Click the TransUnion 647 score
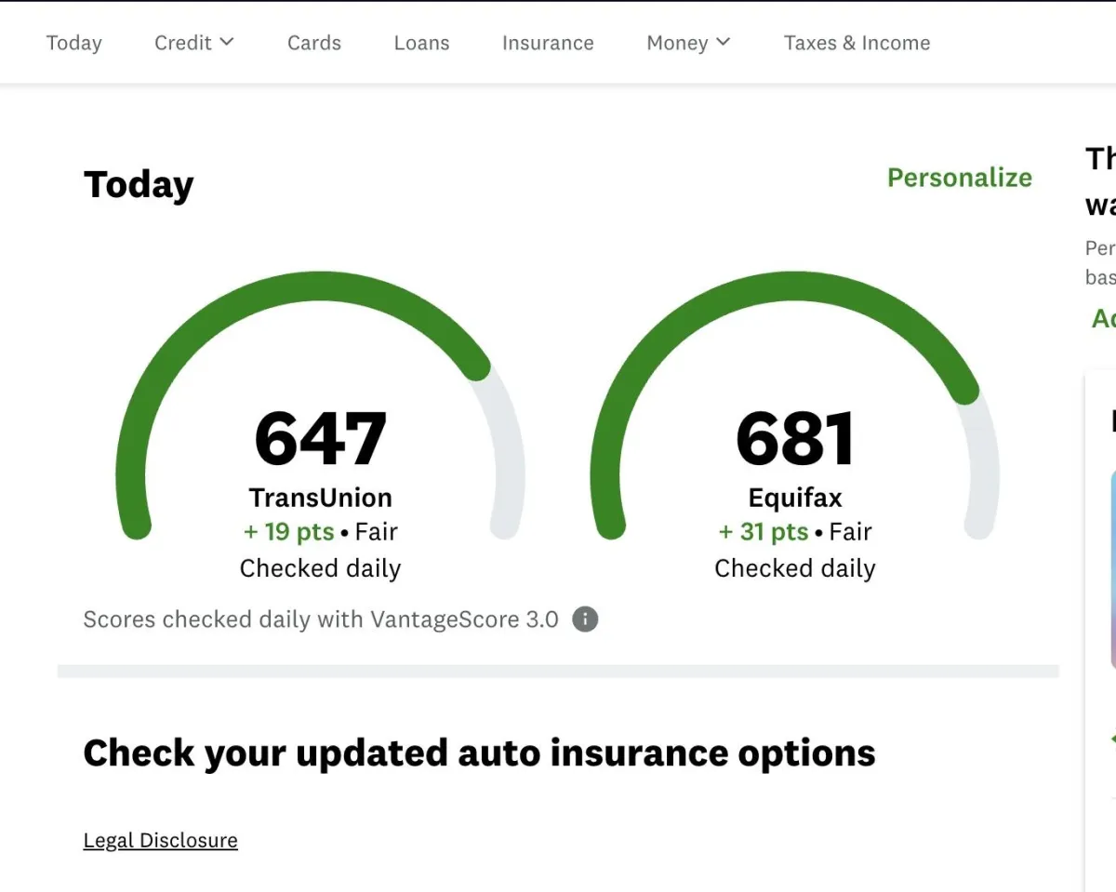The width and height of the screenshot is (1116, 892). pos(320,439)
